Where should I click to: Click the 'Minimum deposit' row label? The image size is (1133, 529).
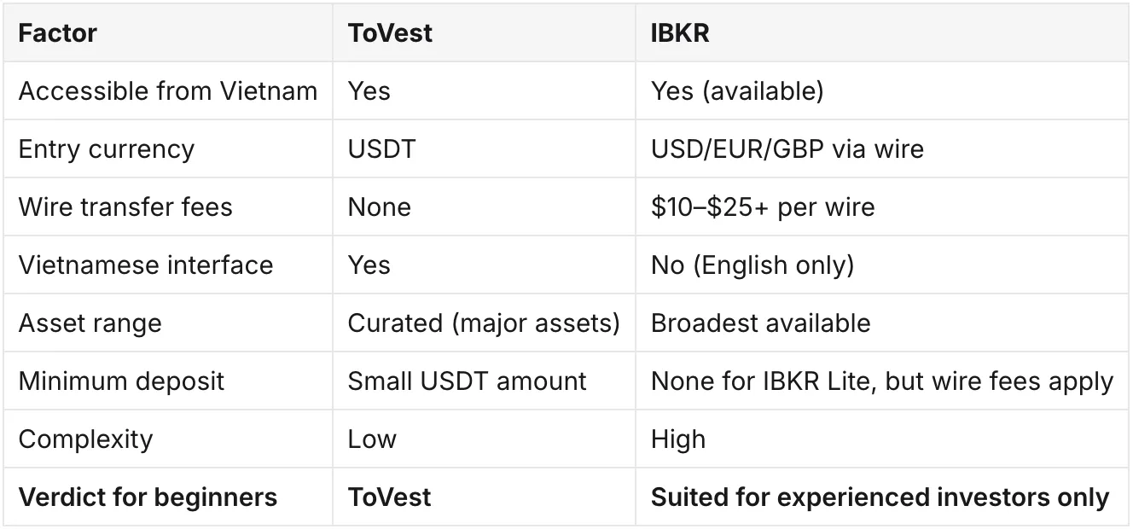tap(121, 381)
